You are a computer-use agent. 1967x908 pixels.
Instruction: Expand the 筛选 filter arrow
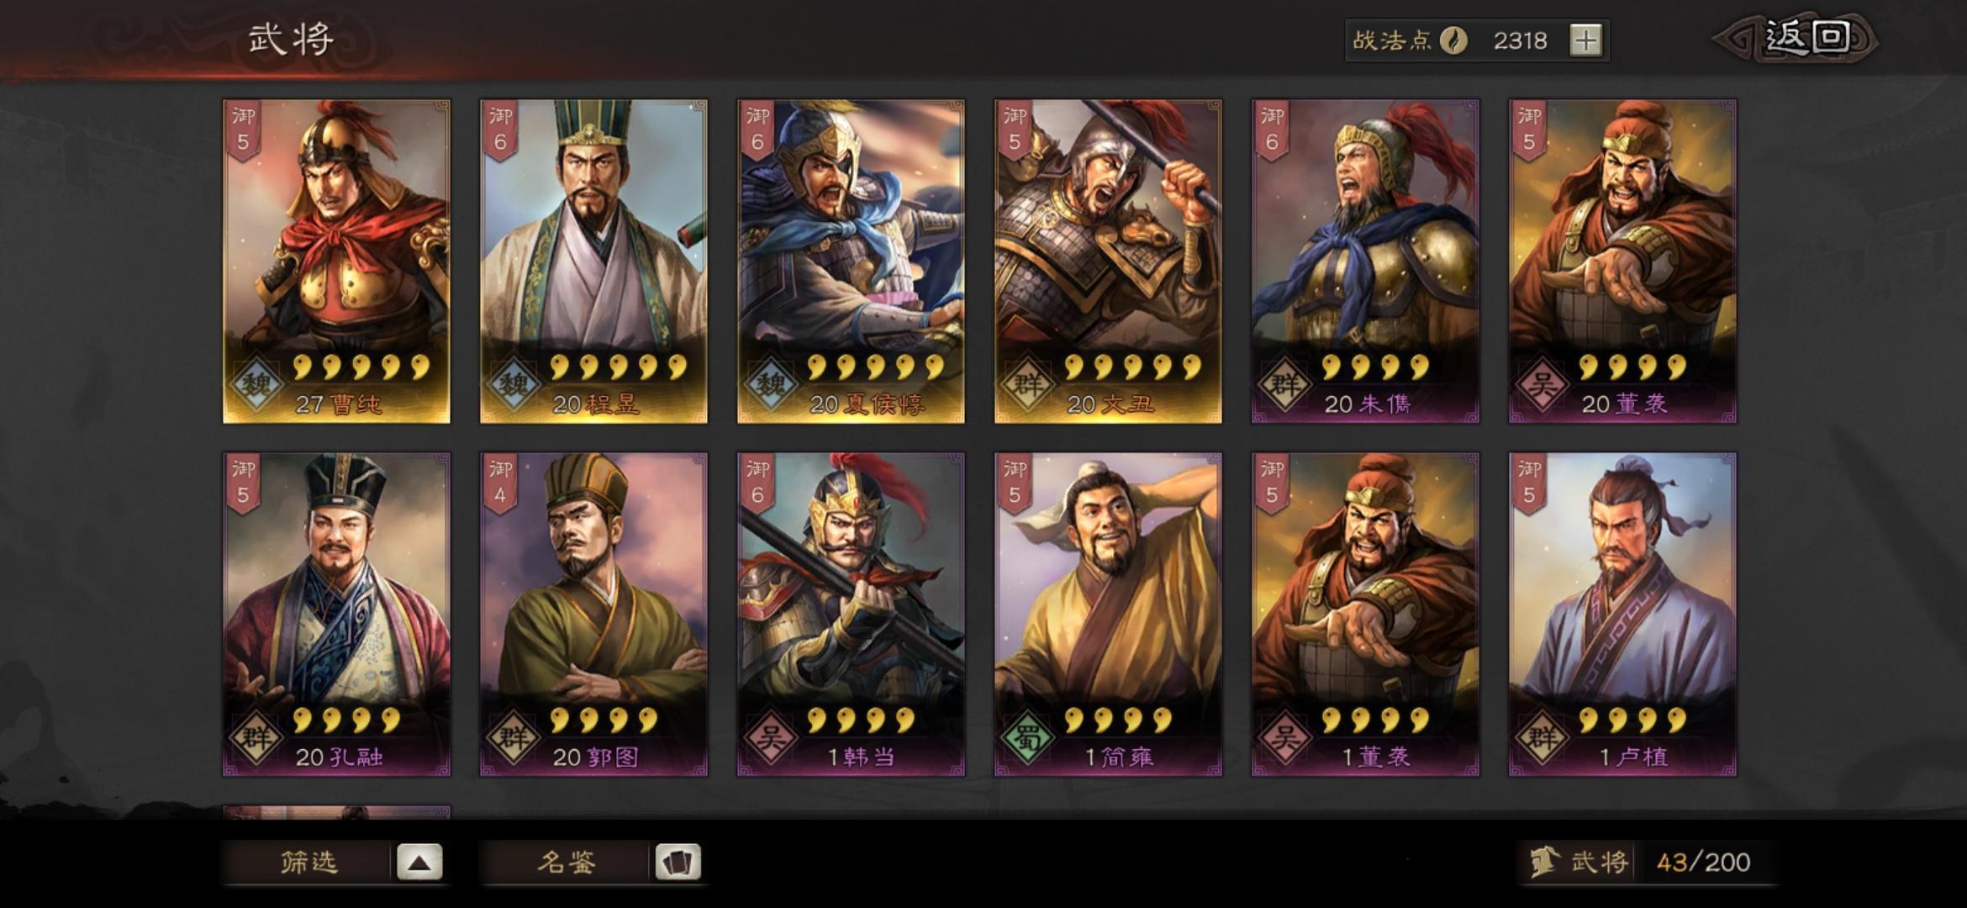click(x=419, y=862)
